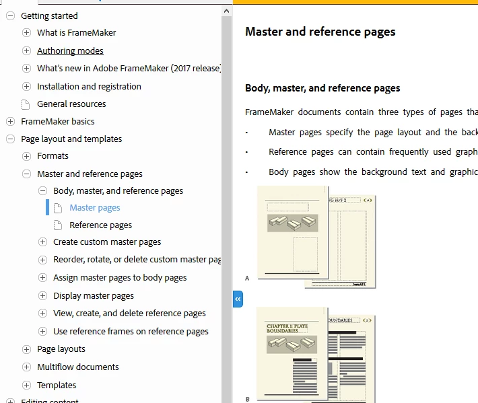This screenshot has width=478, height=403.
Task: Open View, create, and delete reference pages
Action: (x=129, y=313)
